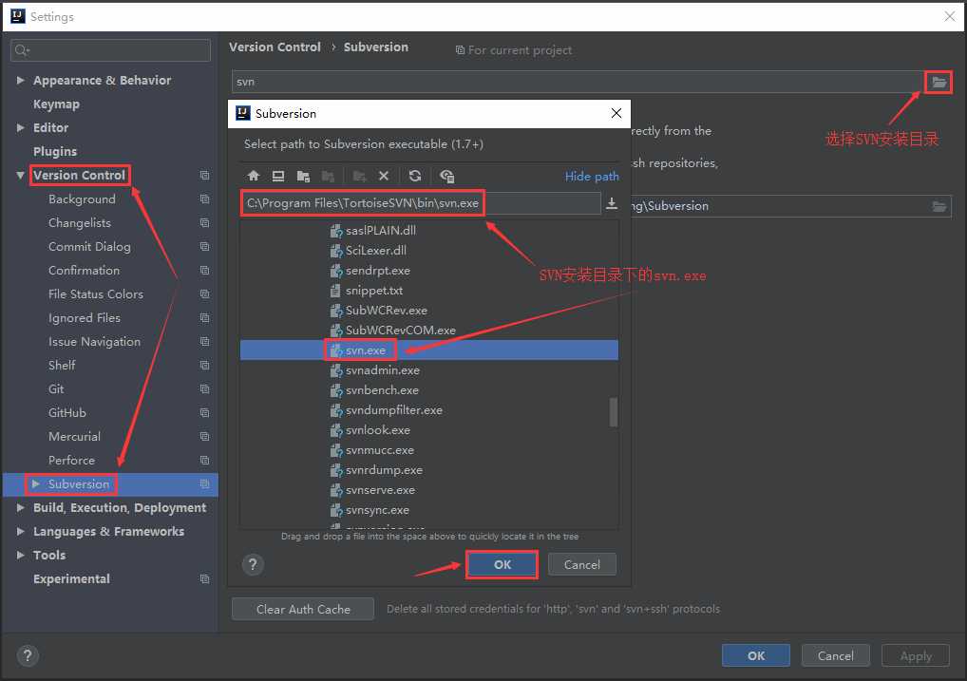Click OK button of Settings window
Image resolution: width=967 pixels, height=681 pixels.
pos(755,655)
